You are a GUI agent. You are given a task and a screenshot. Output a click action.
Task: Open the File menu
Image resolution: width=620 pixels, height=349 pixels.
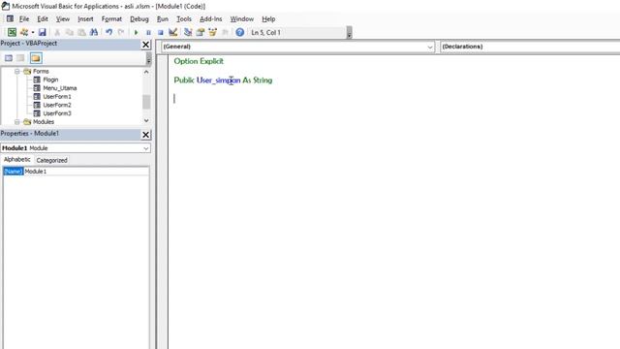(24, 19)
